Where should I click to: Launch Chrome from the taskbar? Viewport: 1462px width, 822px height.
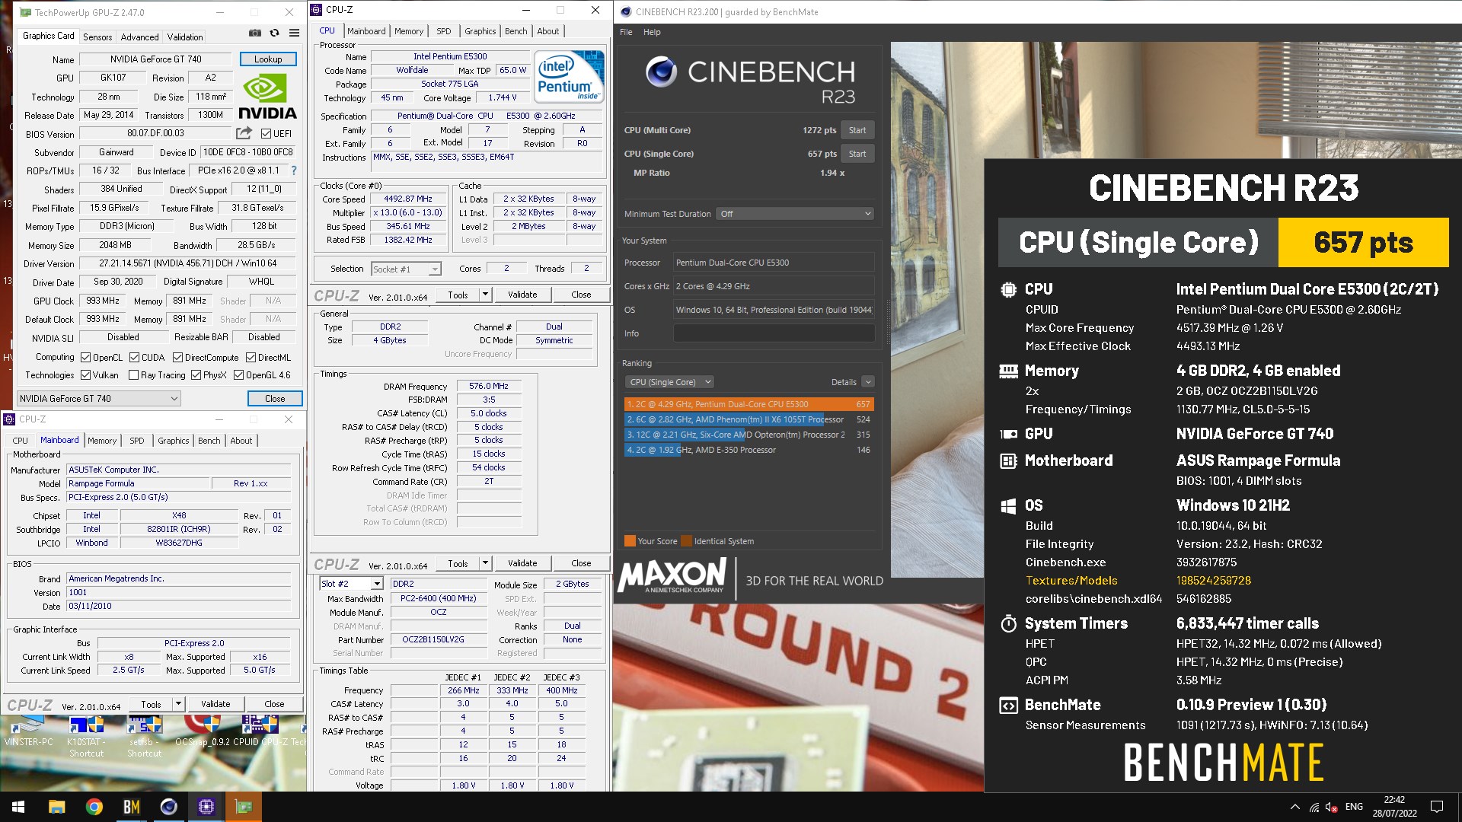point(94,807)
